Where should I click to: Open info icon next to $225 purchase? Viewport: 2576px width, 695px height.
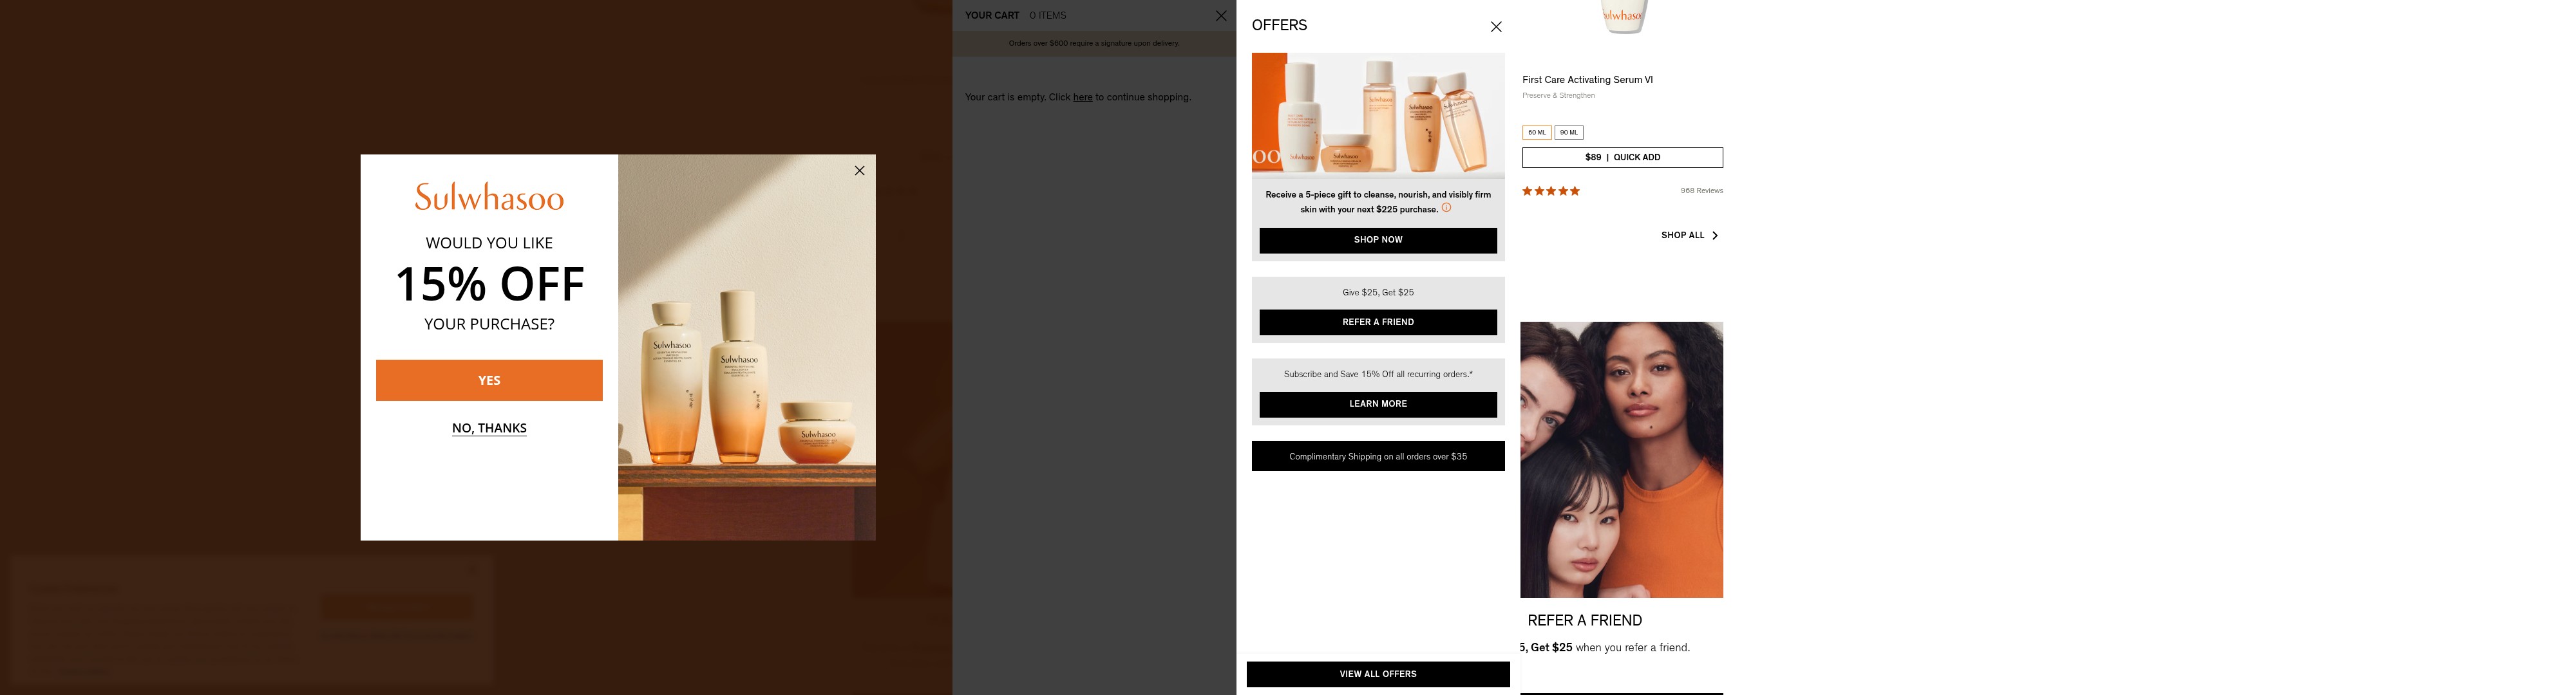[1446, 208]
